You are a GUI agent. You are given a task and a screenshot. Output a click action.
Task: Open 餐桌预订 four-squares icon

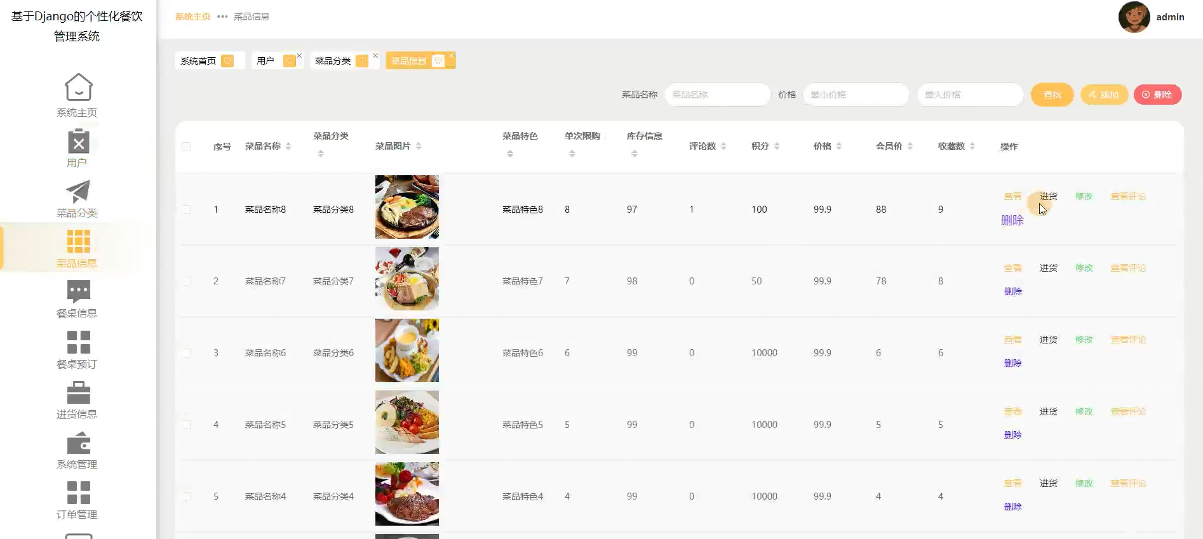click(x=78, y=342)
